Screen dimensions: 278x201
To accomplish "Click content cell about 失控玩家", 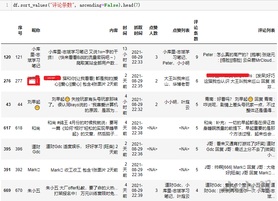I will click(83, 105).
